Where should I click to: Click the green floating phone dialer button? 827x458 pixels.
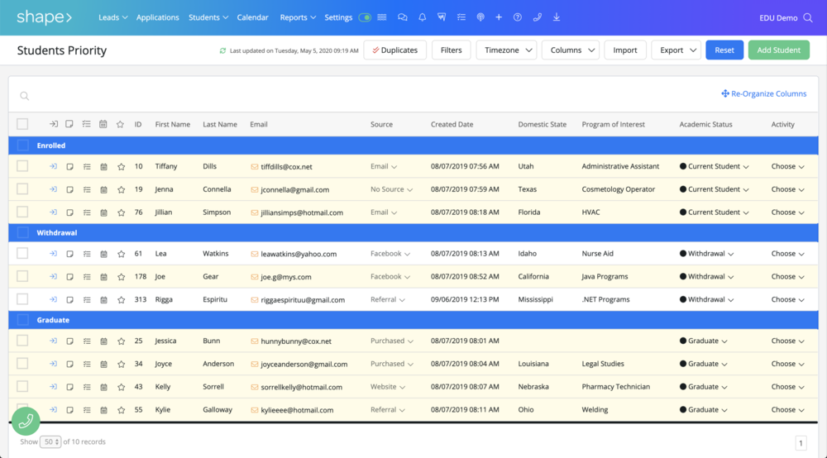click(x=26, y=421)
